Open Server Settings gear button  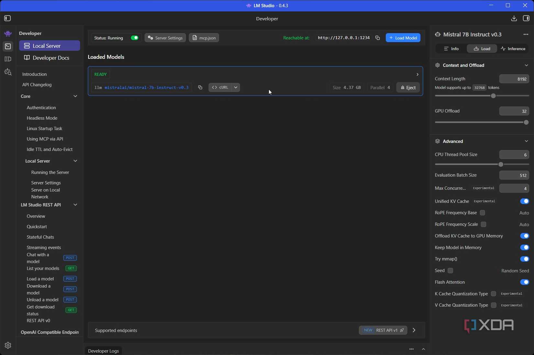tap(165, 38)
